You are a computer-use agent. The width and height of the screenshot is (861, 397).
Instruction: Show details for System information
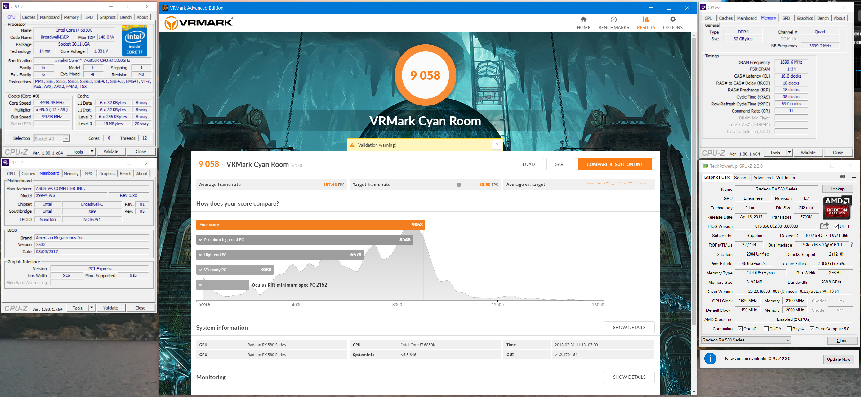629,328
